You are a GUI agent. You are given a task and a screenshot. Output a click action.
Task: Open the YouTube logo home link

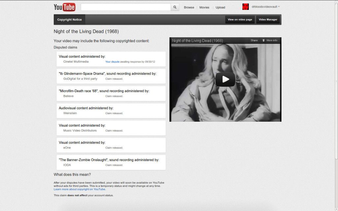pos(64,7)
